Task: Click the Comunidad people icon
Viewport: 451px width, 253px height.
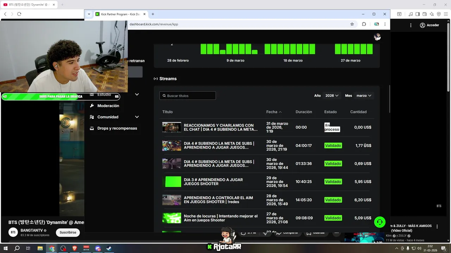Action: pos(92,117)
